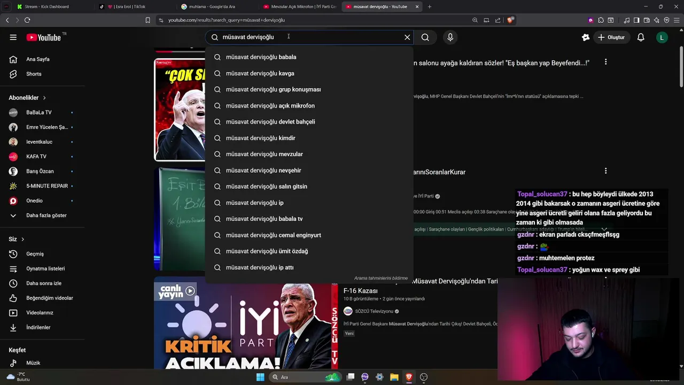684x385 pixels.
Task: Click the share page icon in address bar
Action: (498, 20)
